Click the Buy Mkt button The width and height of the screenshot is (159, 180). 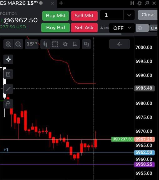pyautogui.click(x=56, y=16)
